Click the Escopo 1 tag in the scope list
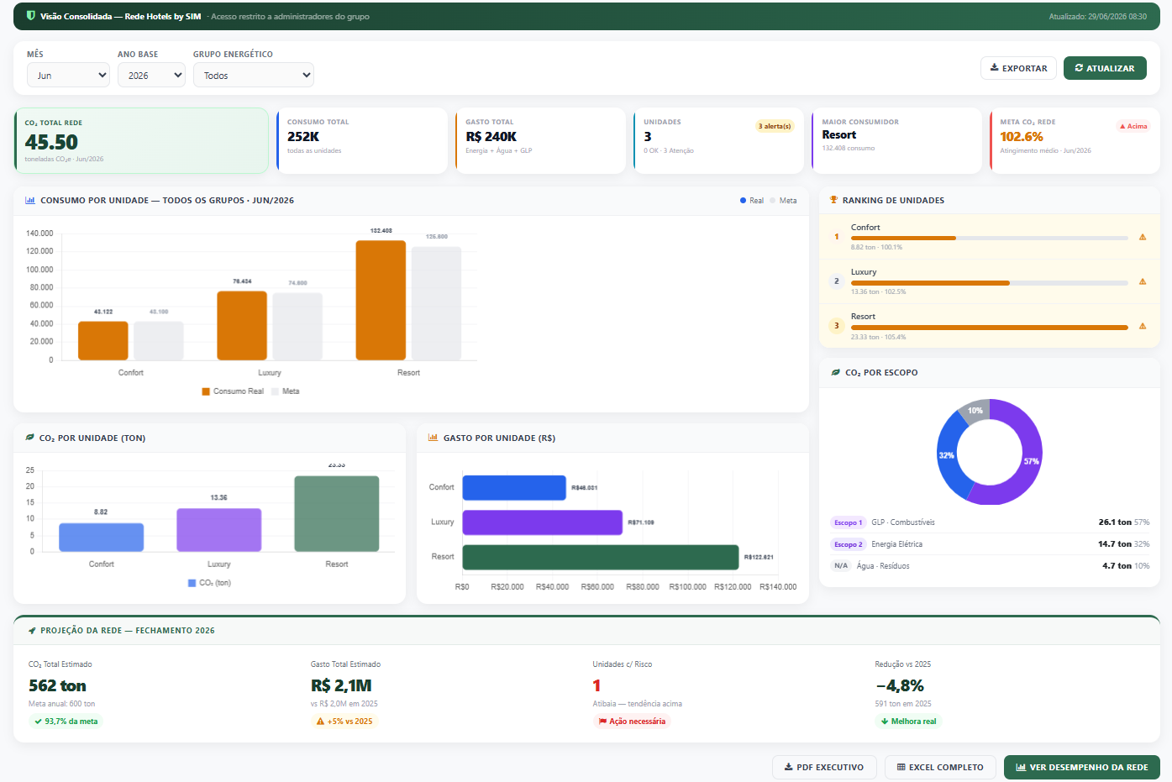Viewport: 1172px width, 782px height. tap(848, 522)
